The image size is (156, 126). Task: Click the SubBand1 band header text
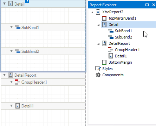point(30,28)
